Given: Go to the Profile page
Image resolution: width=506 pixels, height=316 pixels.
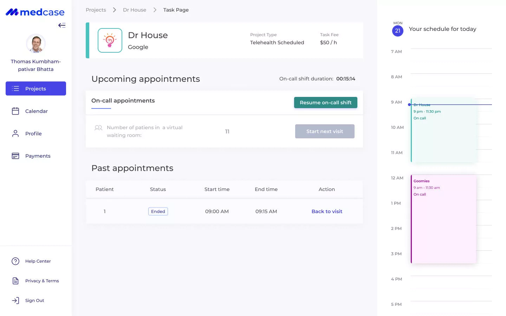Looking at the screenshot, I should pos(33,134).
